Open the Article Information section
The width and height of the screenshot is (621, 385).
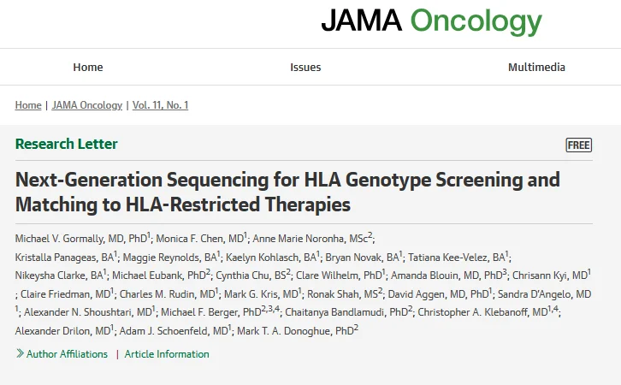click(167, 353)
